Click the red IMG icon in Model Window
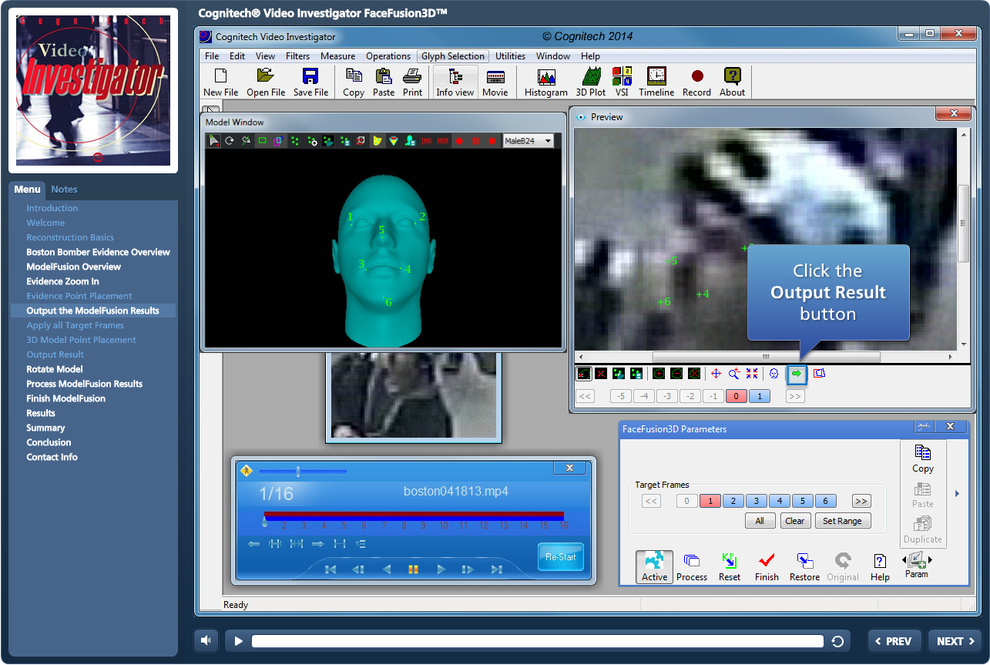Viewport: 990px width, 665px height. click(426, 141)
